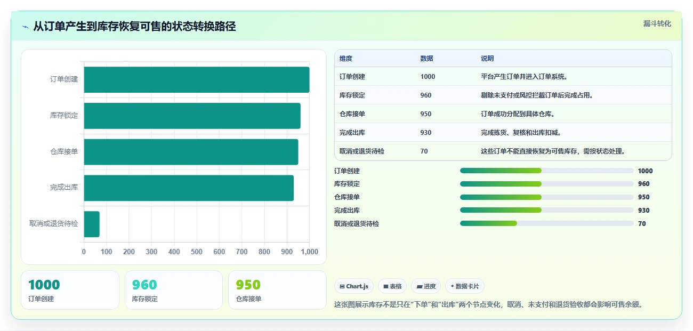
Task: Click the short 取消或退货待检 chart bar
Action: [x=92, y=224]
